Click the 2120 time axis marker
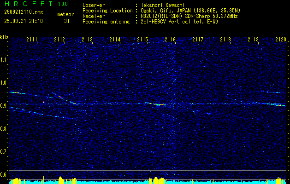The width and height of the screenshot is (290, 184). (x=281, y=40)
